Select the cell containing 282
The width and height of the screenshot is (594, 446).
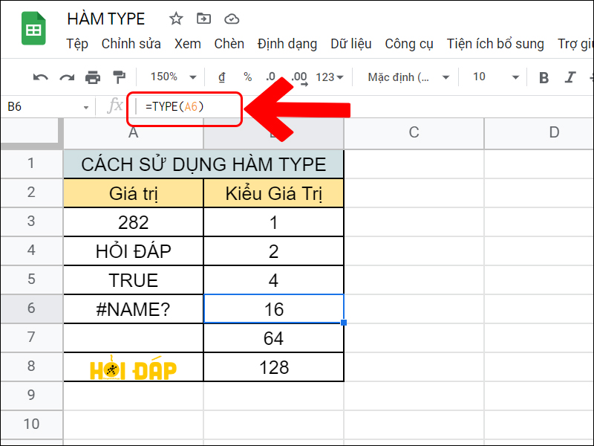click(134, 222)
